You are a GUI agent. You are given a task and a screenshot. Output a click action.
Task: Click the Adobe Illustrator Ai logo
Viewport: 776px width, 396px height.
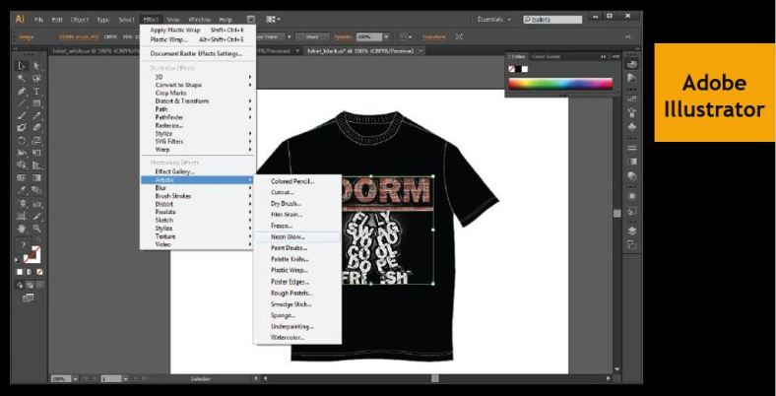click(20, 20)
